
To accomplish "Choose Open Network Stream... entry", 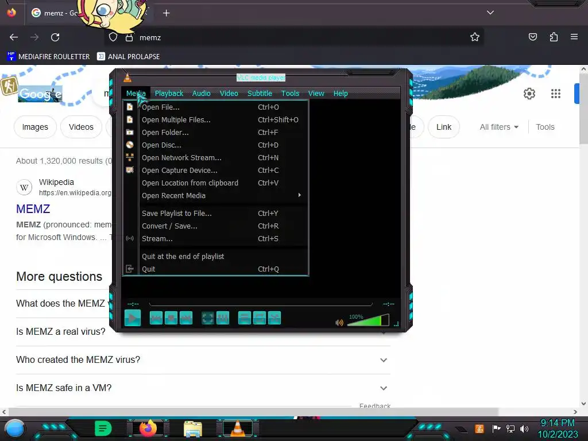I will (x=216, y=157).
